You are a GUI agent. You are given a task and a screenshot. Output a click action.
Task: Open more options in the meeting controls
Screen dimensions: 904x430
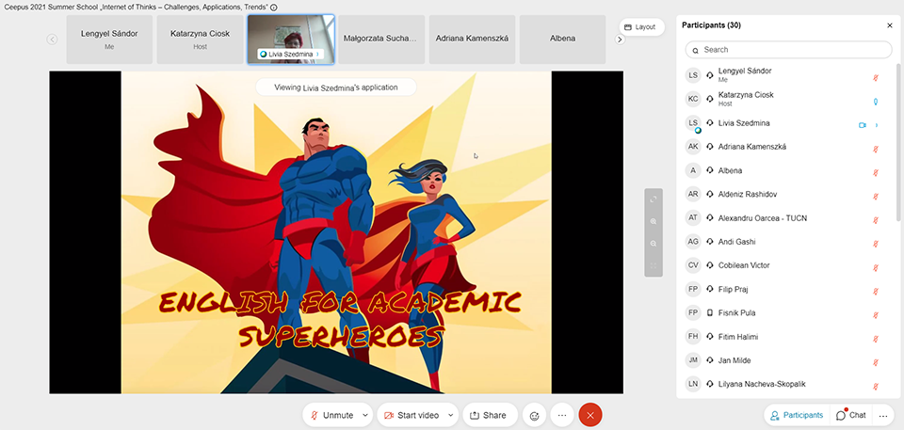pos(562,415)
